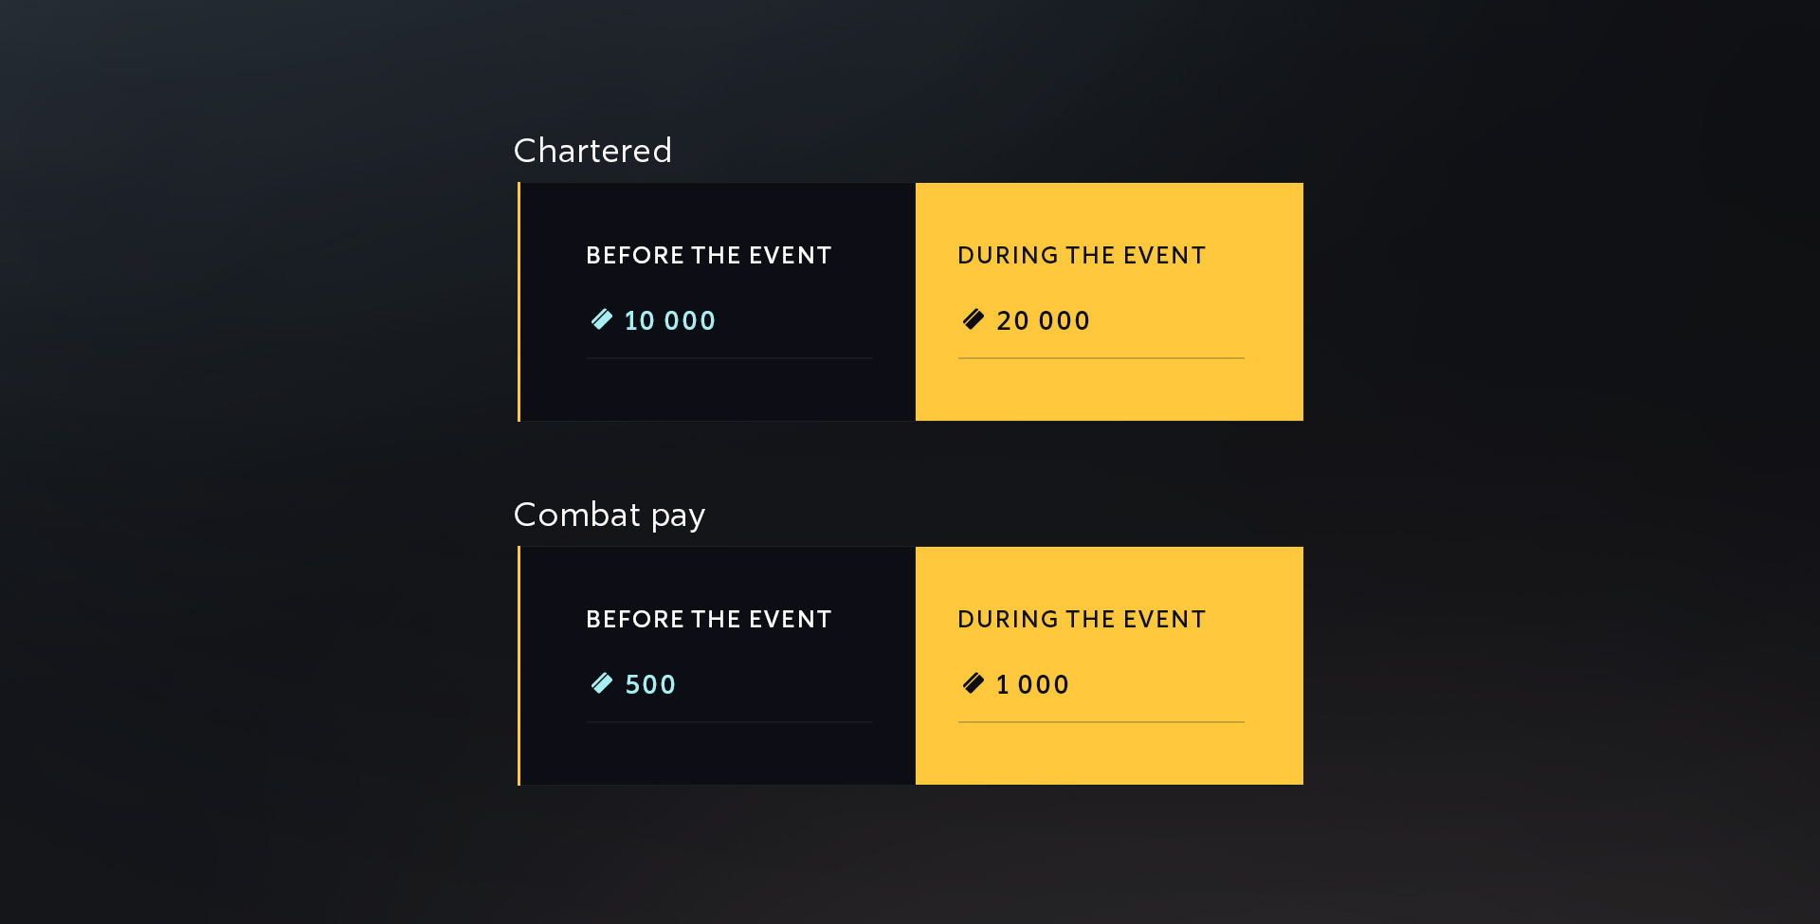Click the 20 000 chartered value
The image size is (1820, 924).
(x=1043, y=321)
